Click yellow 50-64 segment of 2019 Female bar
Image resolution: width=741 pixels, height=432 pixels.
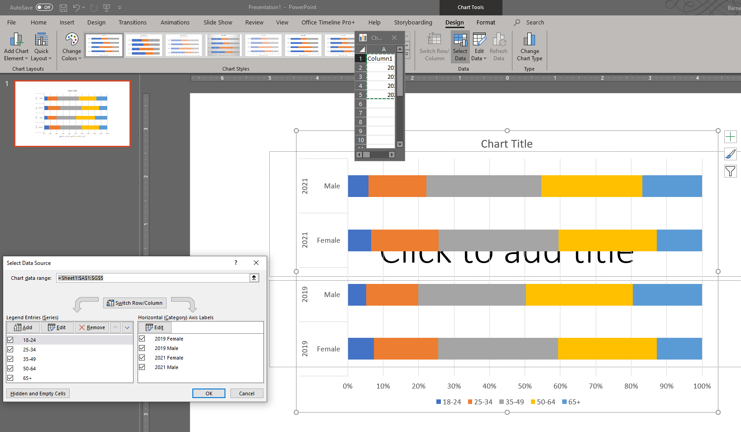[x=607, y=349]
